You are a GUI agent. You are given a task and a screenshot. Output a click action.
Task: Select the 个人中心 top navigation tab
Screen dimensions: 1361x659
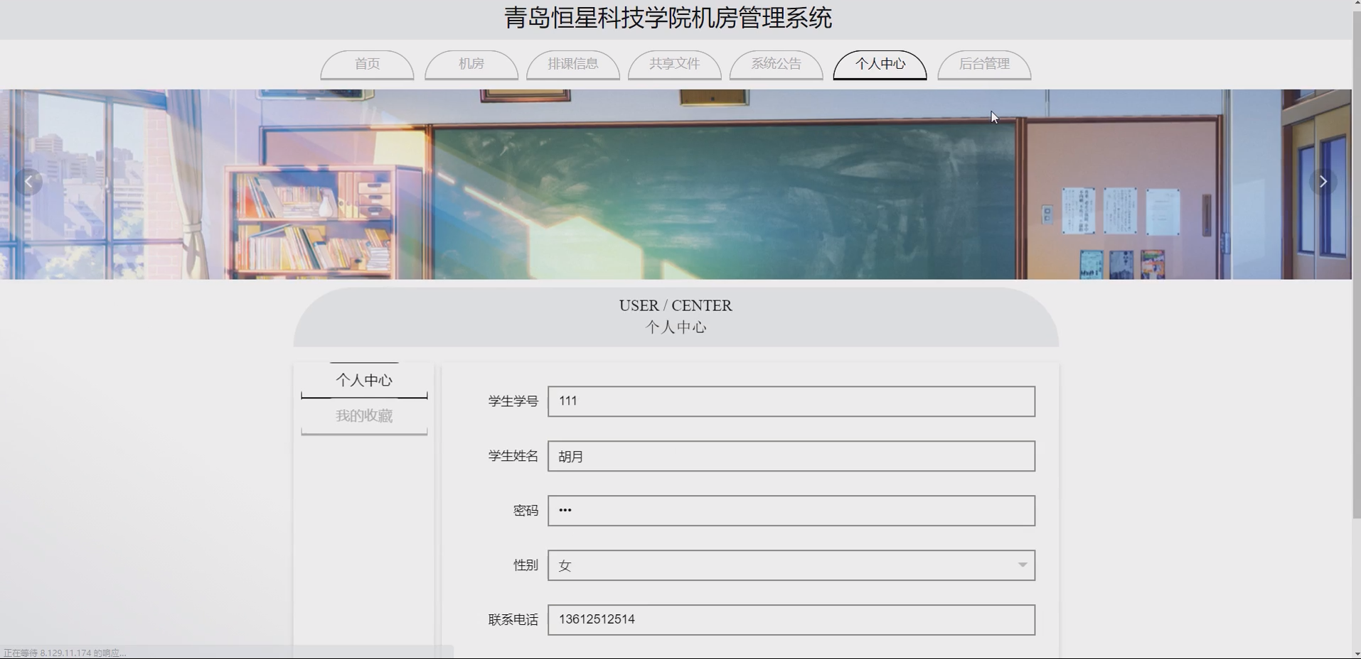(x=880, y=65)
